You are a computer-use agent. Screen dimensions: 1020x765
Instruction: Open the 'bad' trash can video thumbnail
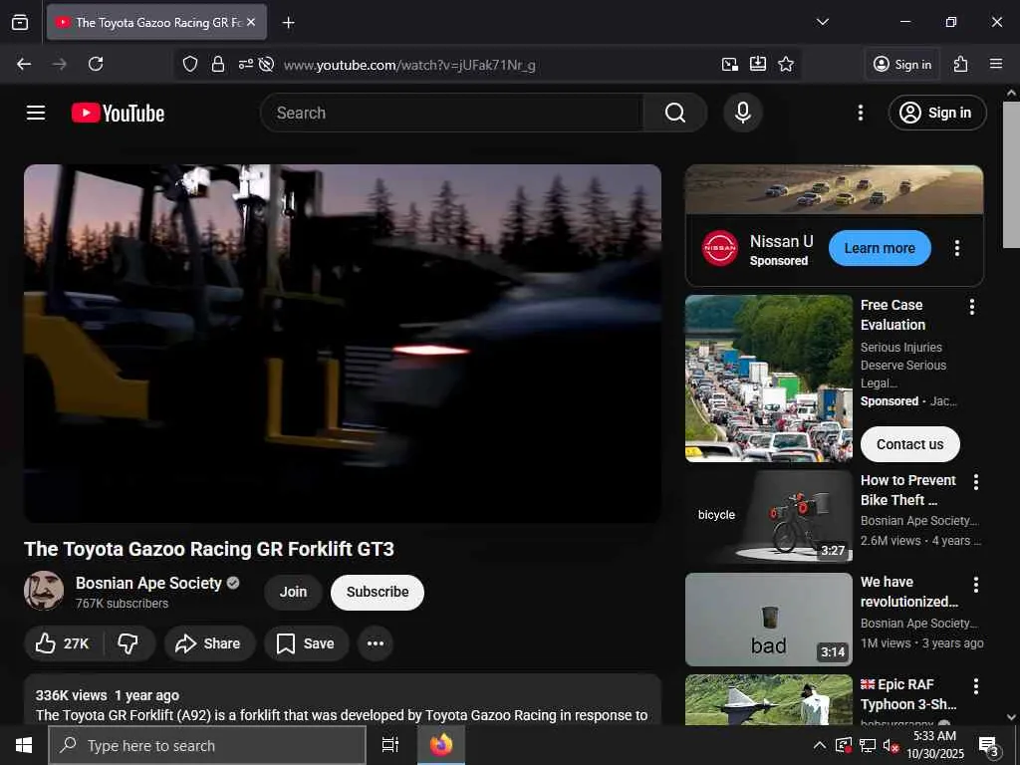(x=768, y=620)
